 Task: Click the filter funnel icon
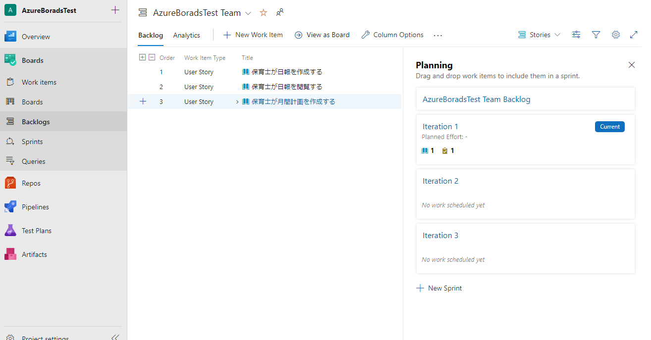click(x=596, y=35)
